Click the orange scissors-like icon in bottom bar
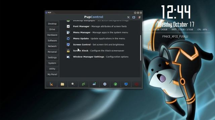 [x=51, y=84]
